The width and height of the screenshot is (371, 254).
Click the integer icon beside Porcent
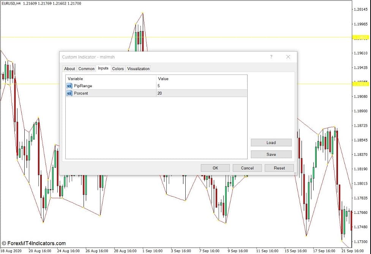(68, 93)
